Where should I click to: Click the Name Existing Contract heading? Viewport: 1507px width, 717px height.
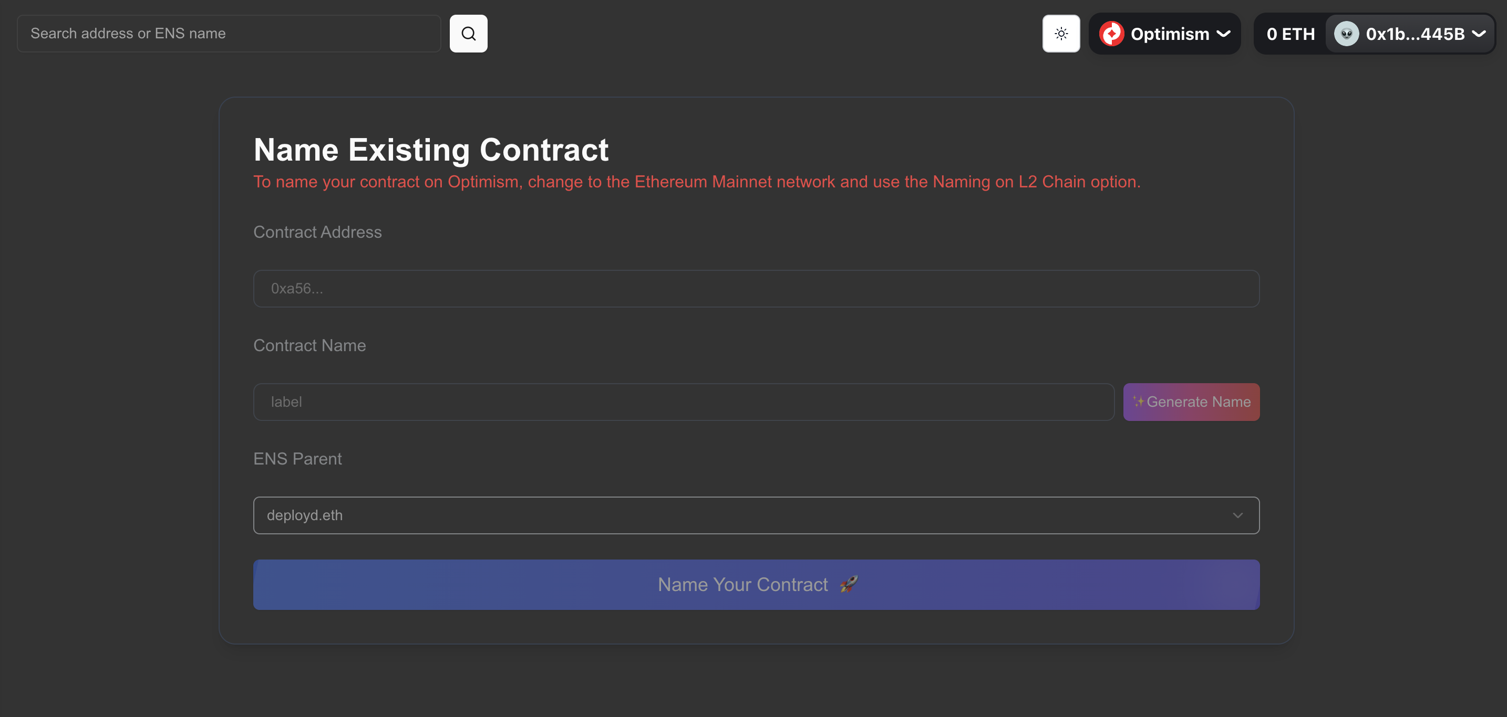pos(430,150)
